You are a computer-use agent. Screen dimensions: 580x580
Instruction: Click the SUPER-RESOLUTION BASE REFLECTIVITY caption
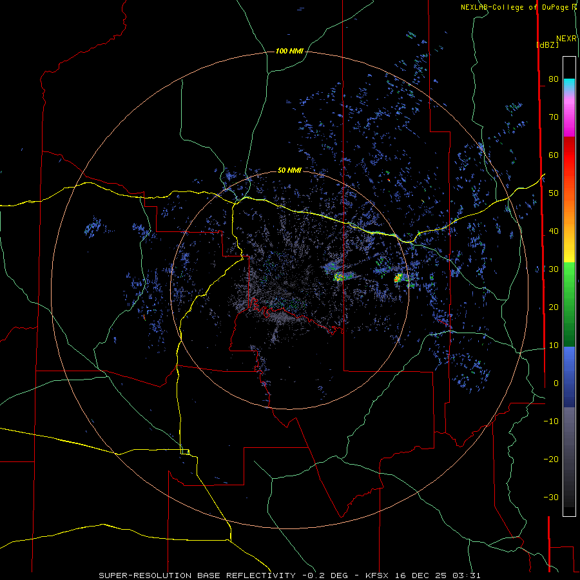pyautogui.click(x=197, y=575)
